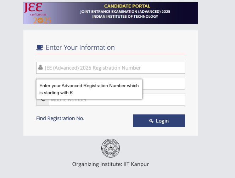The width and height of the screenshot is (235, 178).
Task: Click the IIT Kanpur circular emblem
Action: pyautogui.click(x=111, y=148)
